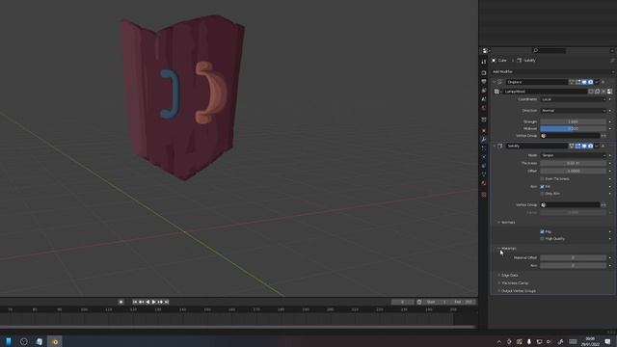Image resolution: width=617 pixels, height=347 pixels.
Task: Collapse the Normals subpanel
Action: [x=498, y=223]
